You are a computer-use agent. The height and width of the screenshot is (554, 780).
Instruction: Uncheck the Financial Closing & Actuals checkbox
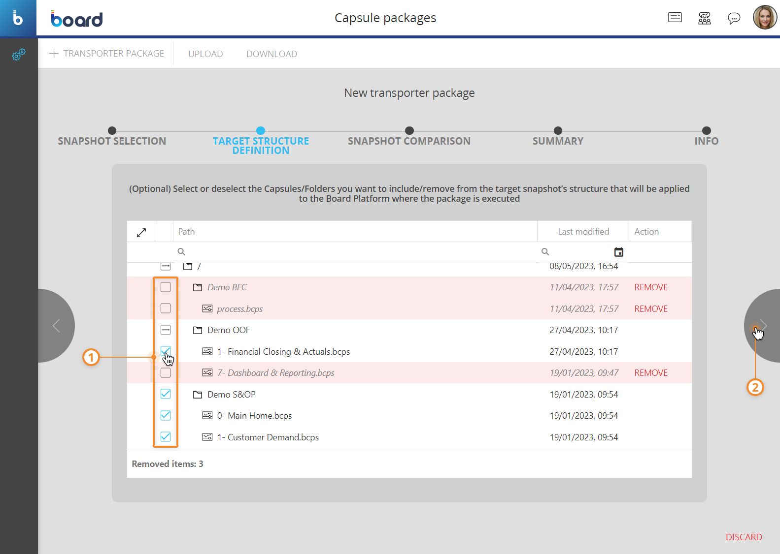pos(166,351)
